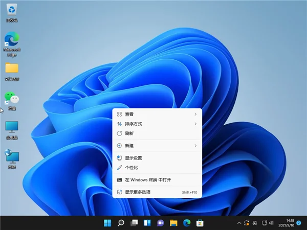The image size is (307, 230).
Task: Launch Edge browser from taskbar
Action: (x=187, y=223)
